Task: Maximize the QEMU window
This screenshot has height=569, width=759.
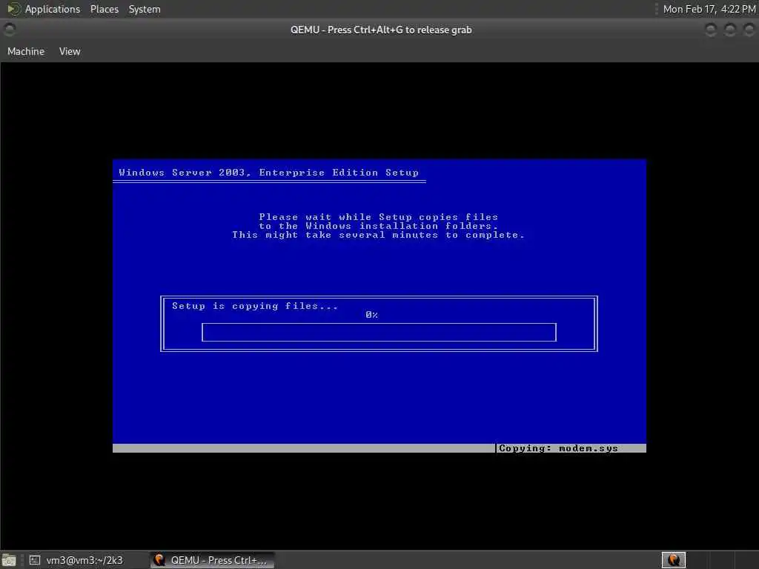Action: [x=730, y=30]
